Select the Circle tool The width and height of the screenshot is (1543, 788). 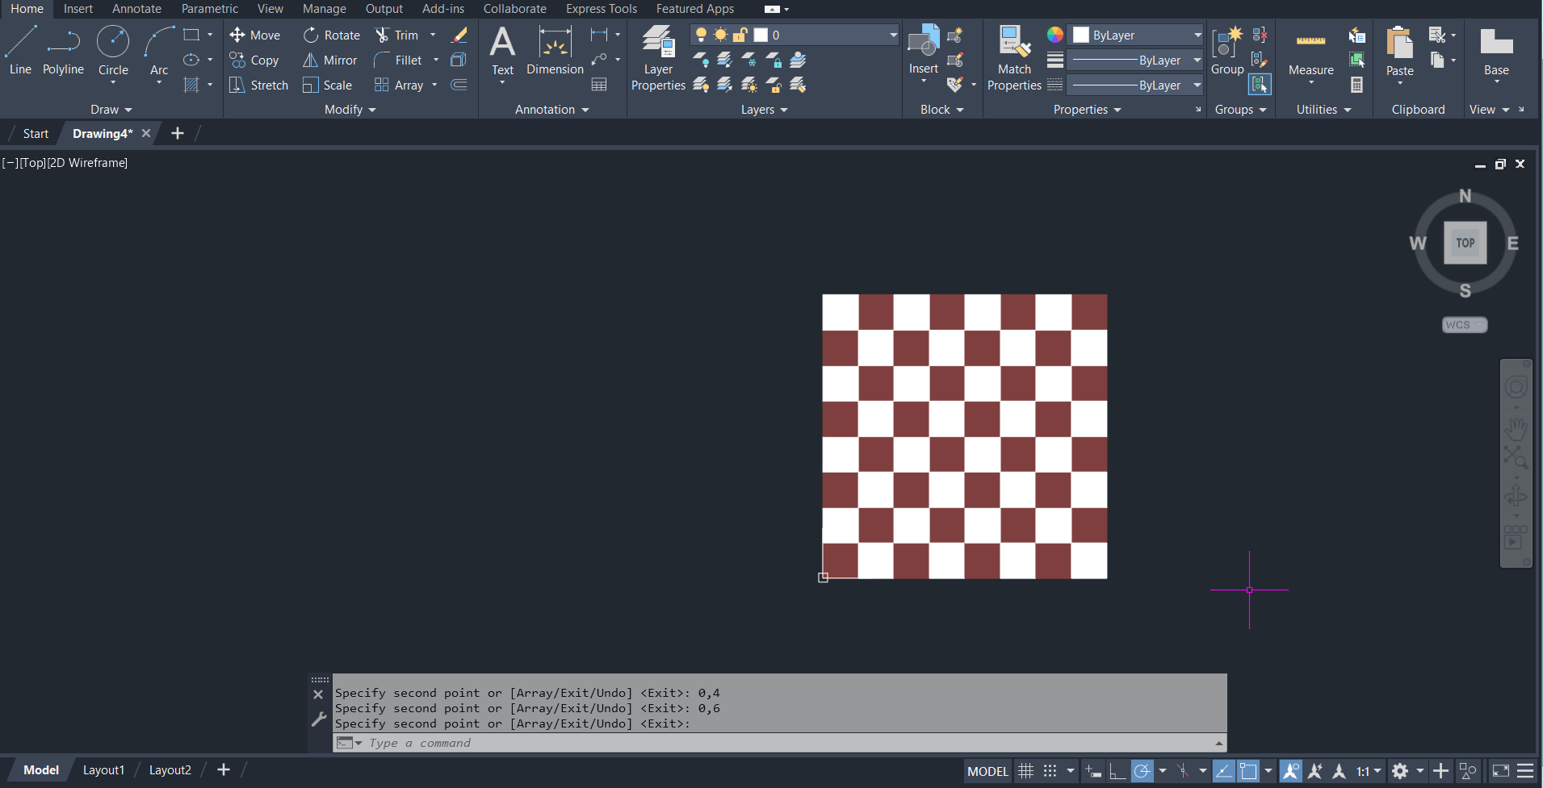(x=113, y=50)
